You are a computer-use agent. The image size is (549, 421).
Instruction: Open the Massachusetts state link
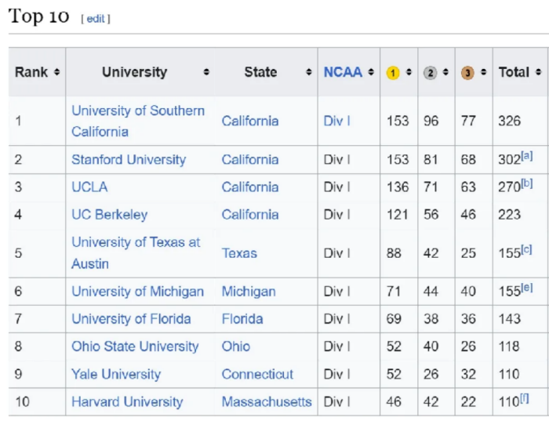(266, 401)
